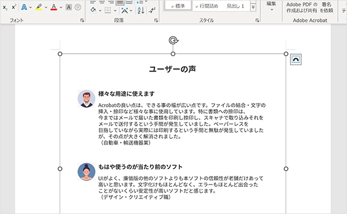The width and height of the screenshot is (347, 214).
Task: Click line spacing icon
Action: [140, 2]
